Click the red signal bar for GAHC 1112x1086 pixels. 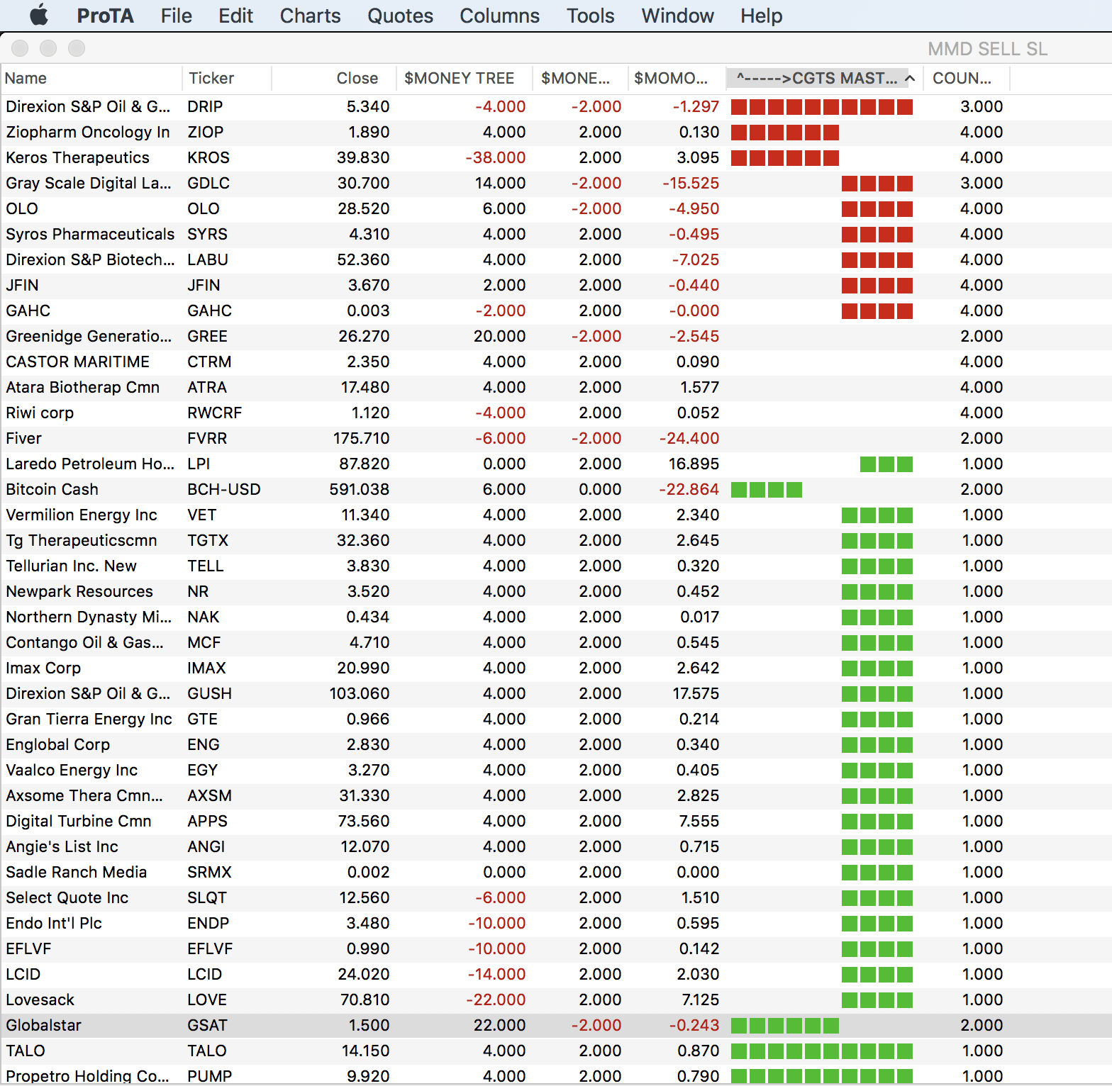point(877,311)
